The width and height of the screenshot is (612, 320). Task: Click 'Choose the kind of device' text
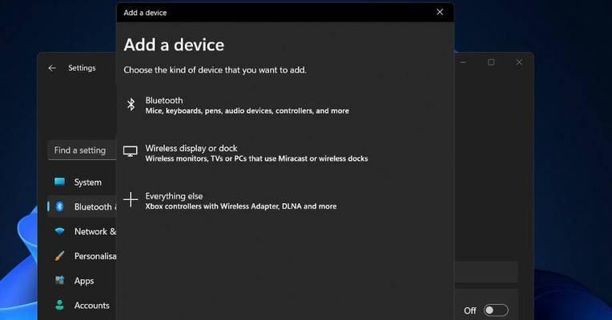pos(215,70)
